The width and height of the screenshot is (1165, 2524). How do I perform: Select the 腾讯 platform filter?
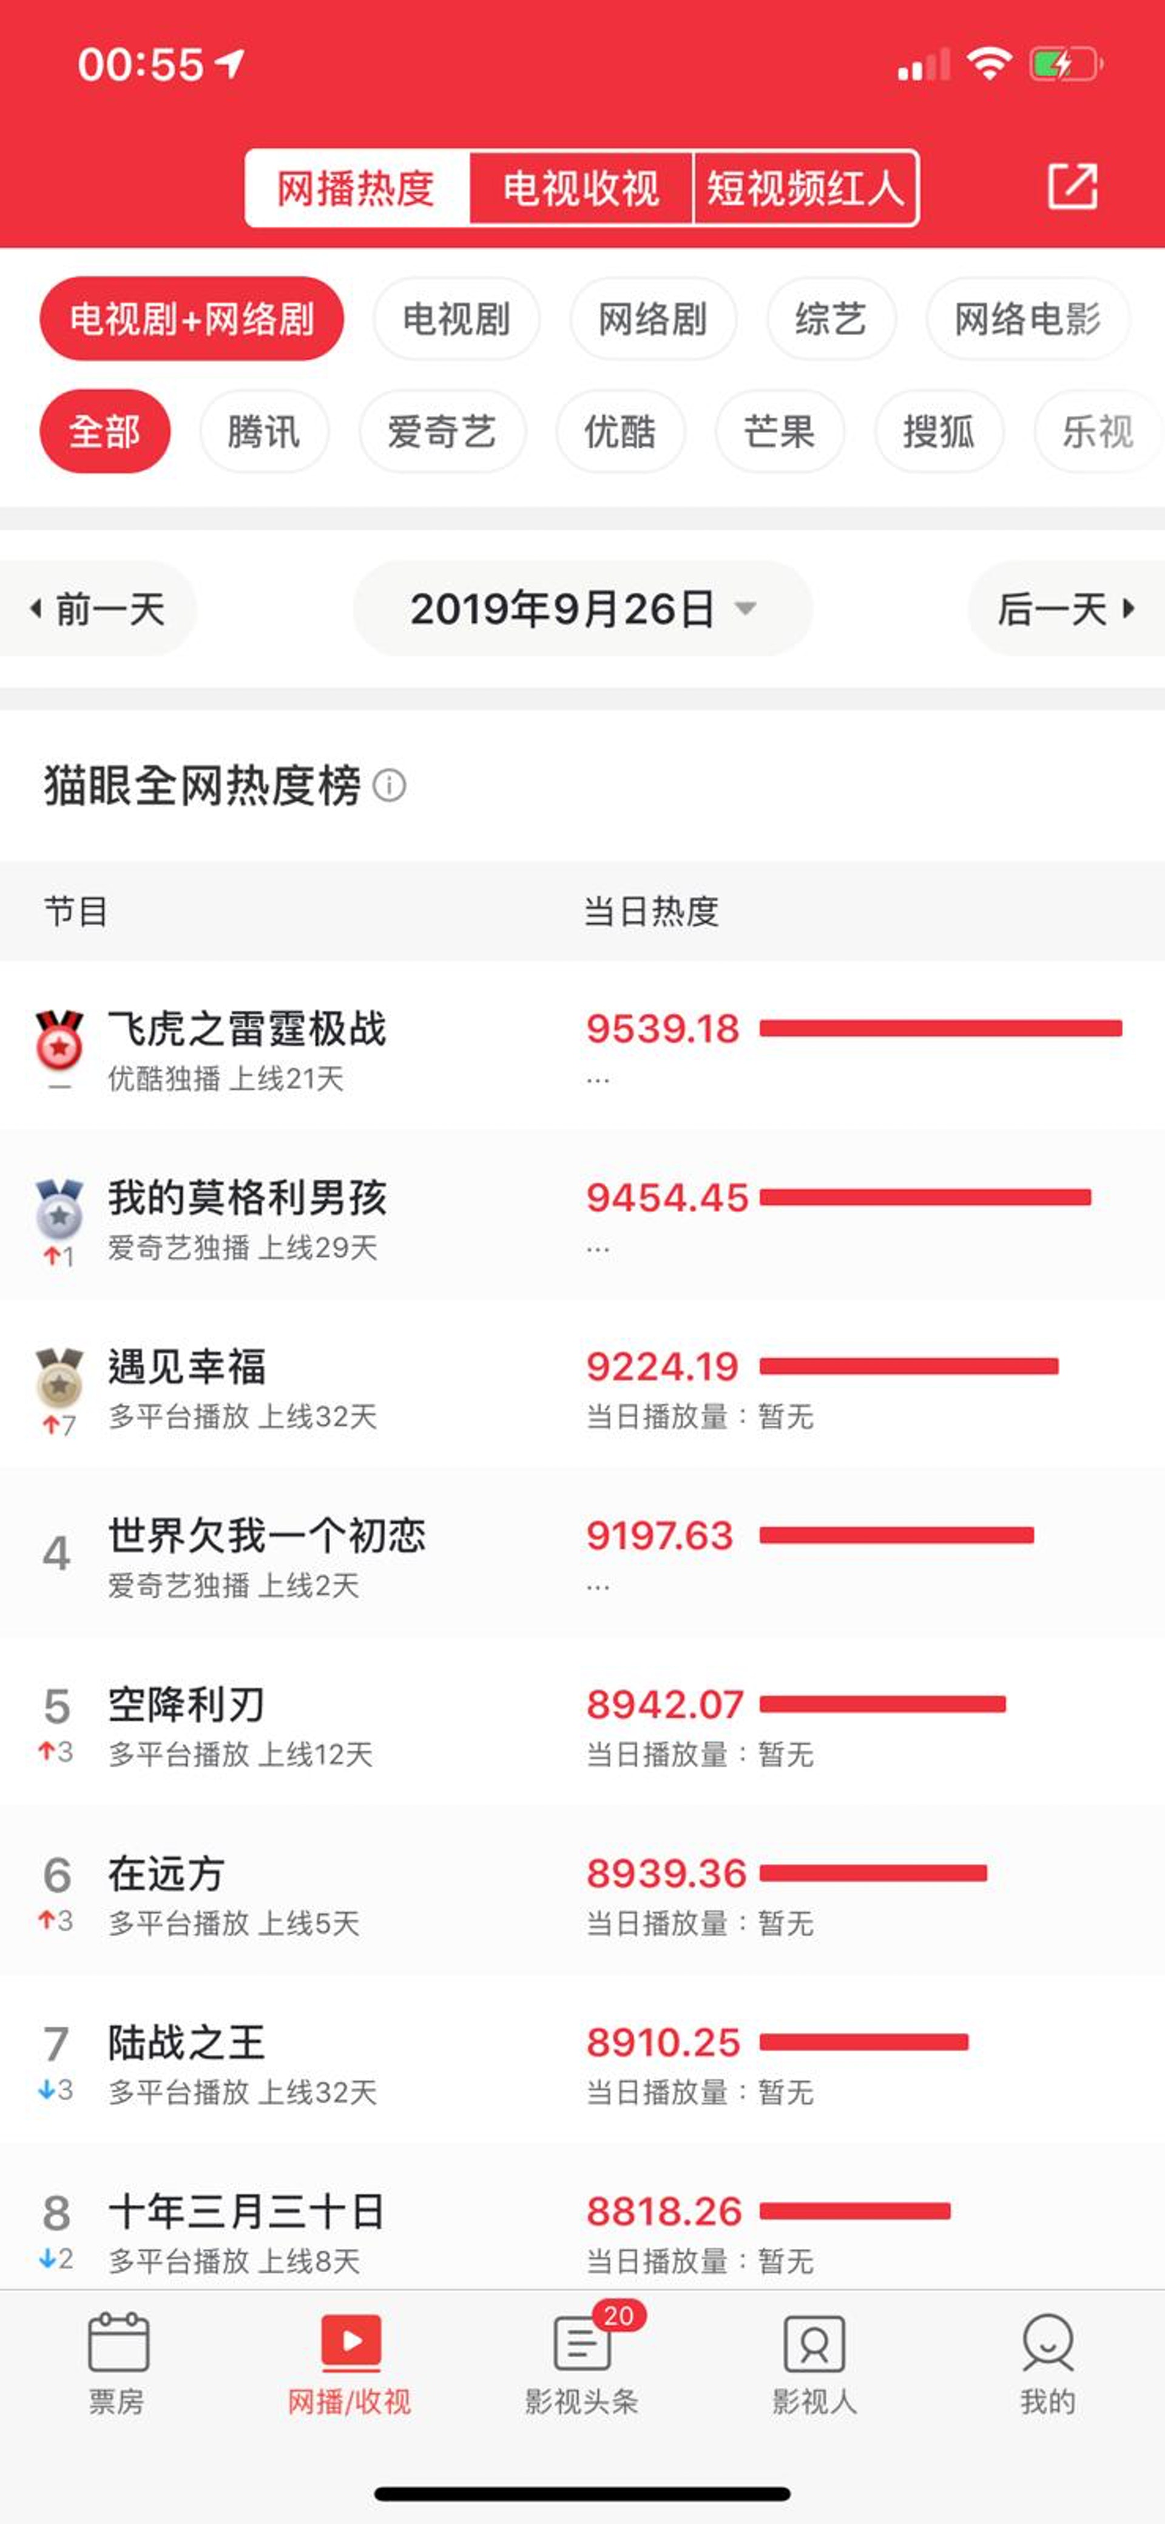pyautogui.click(x=263, y=431)
